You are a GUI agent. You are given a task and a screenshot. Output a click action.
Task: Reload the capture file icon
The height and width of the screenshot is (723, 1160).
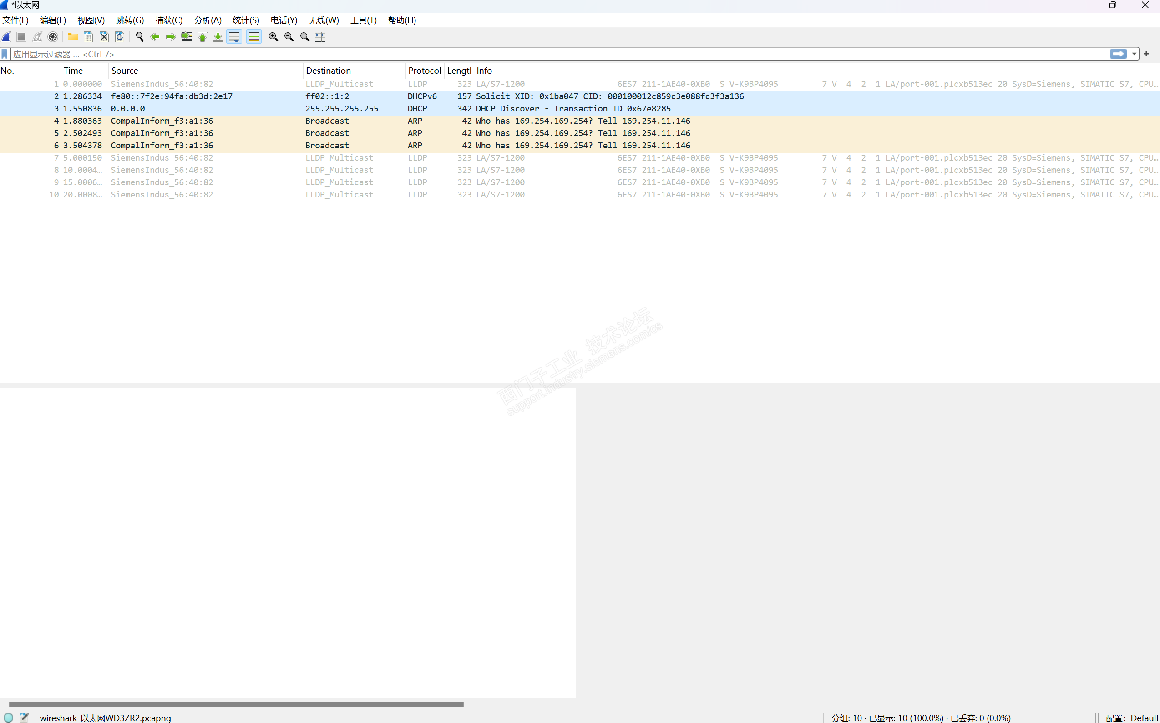[x=120, y=37]
